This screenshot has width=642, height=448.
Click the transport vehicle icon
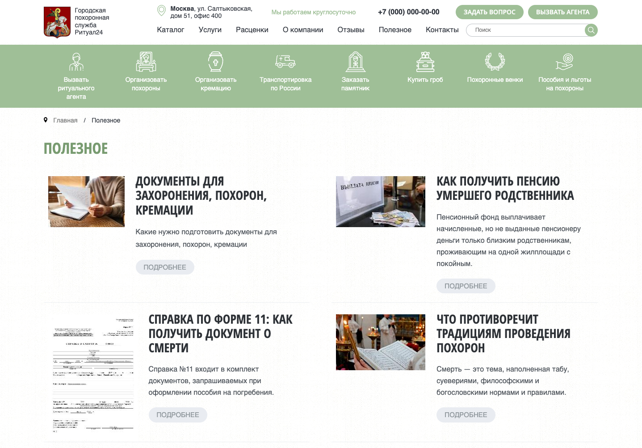click(x=285, y=62)
